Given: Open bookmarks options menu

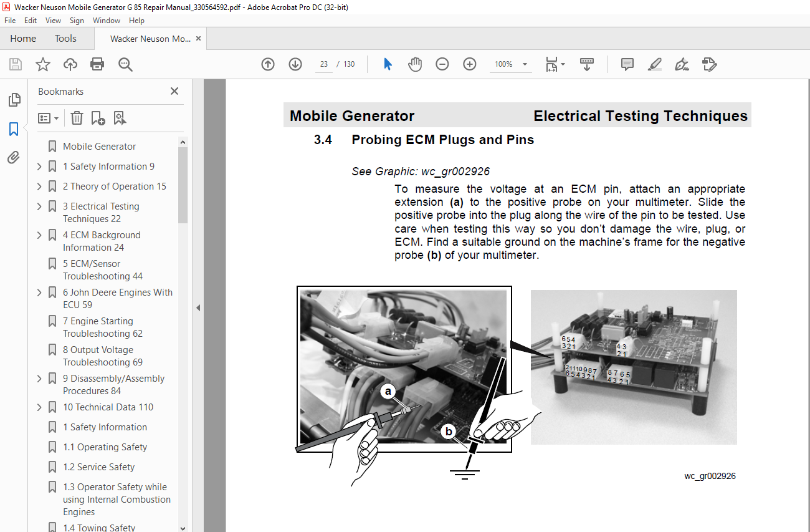Looking at the screenshot, I should pos(48,118).
